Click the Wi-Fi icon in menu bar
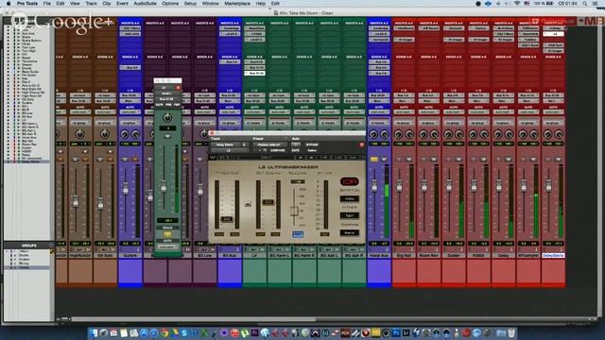 tap(517, 4)
